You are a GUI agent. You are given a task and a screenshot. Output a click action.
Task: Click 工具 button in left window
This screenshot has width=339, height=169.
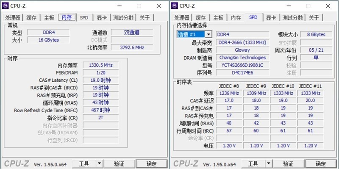(84, 164)
